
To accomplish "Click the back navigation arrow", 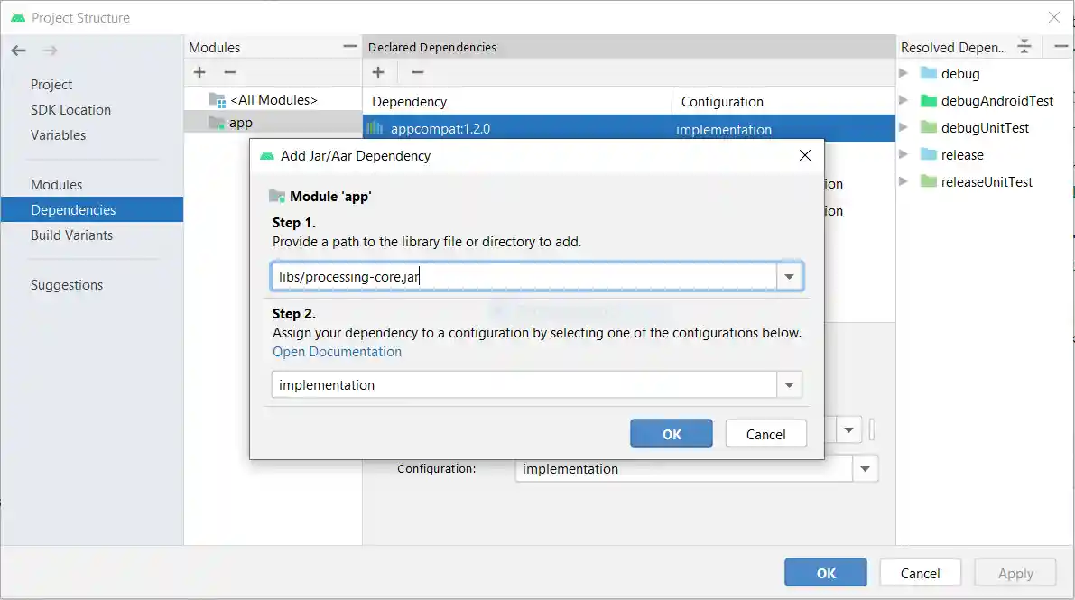I will point(18,51).
